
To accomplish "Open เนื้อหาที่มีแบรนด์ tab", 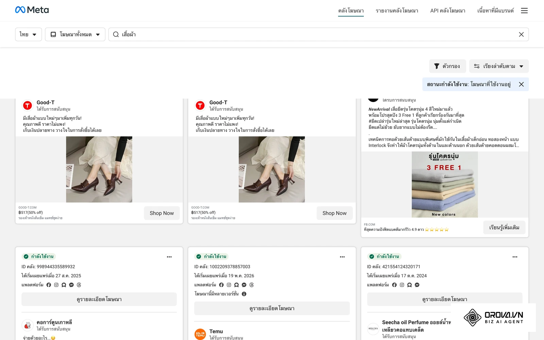I will click(x=495, y=11).
